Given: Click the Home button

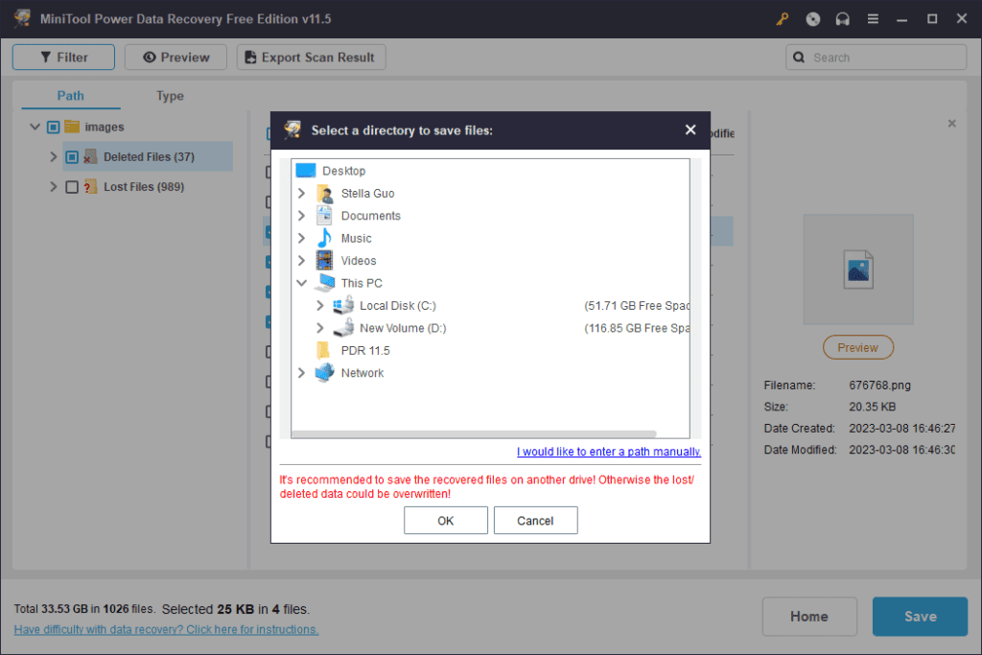Looking at the screenshot, I should tap(809, 617).
